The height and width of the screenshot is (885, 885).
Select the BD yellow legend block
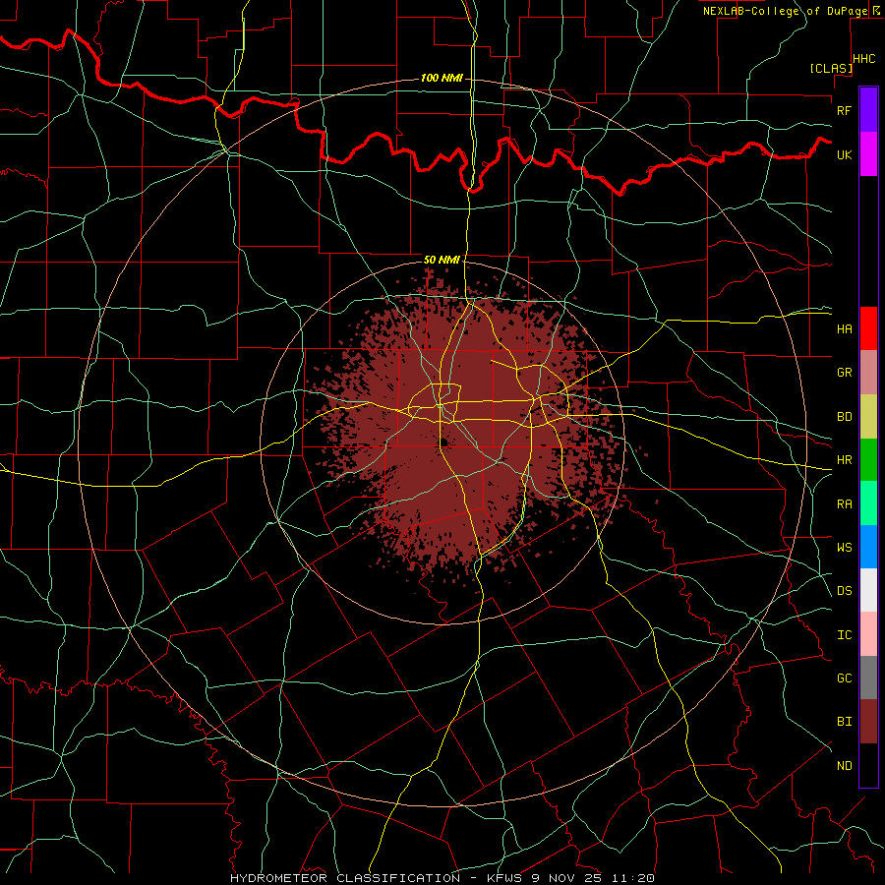point(868,417)
